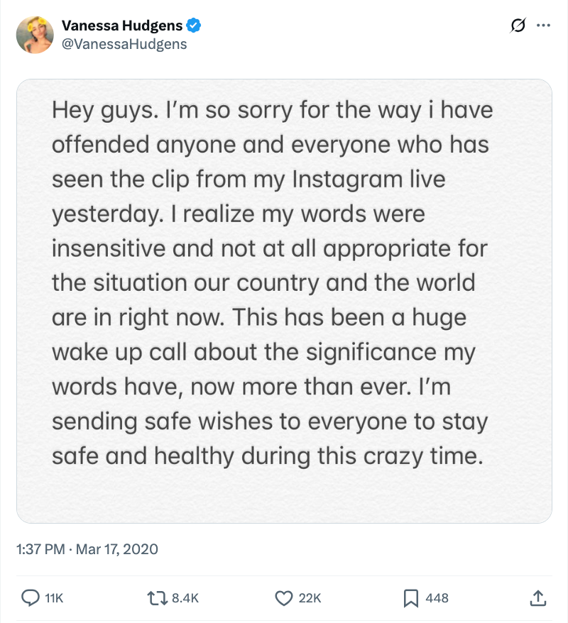Click the 'Hey guys' opening line in image
The image size is (568, 623).
click(104, 112)
